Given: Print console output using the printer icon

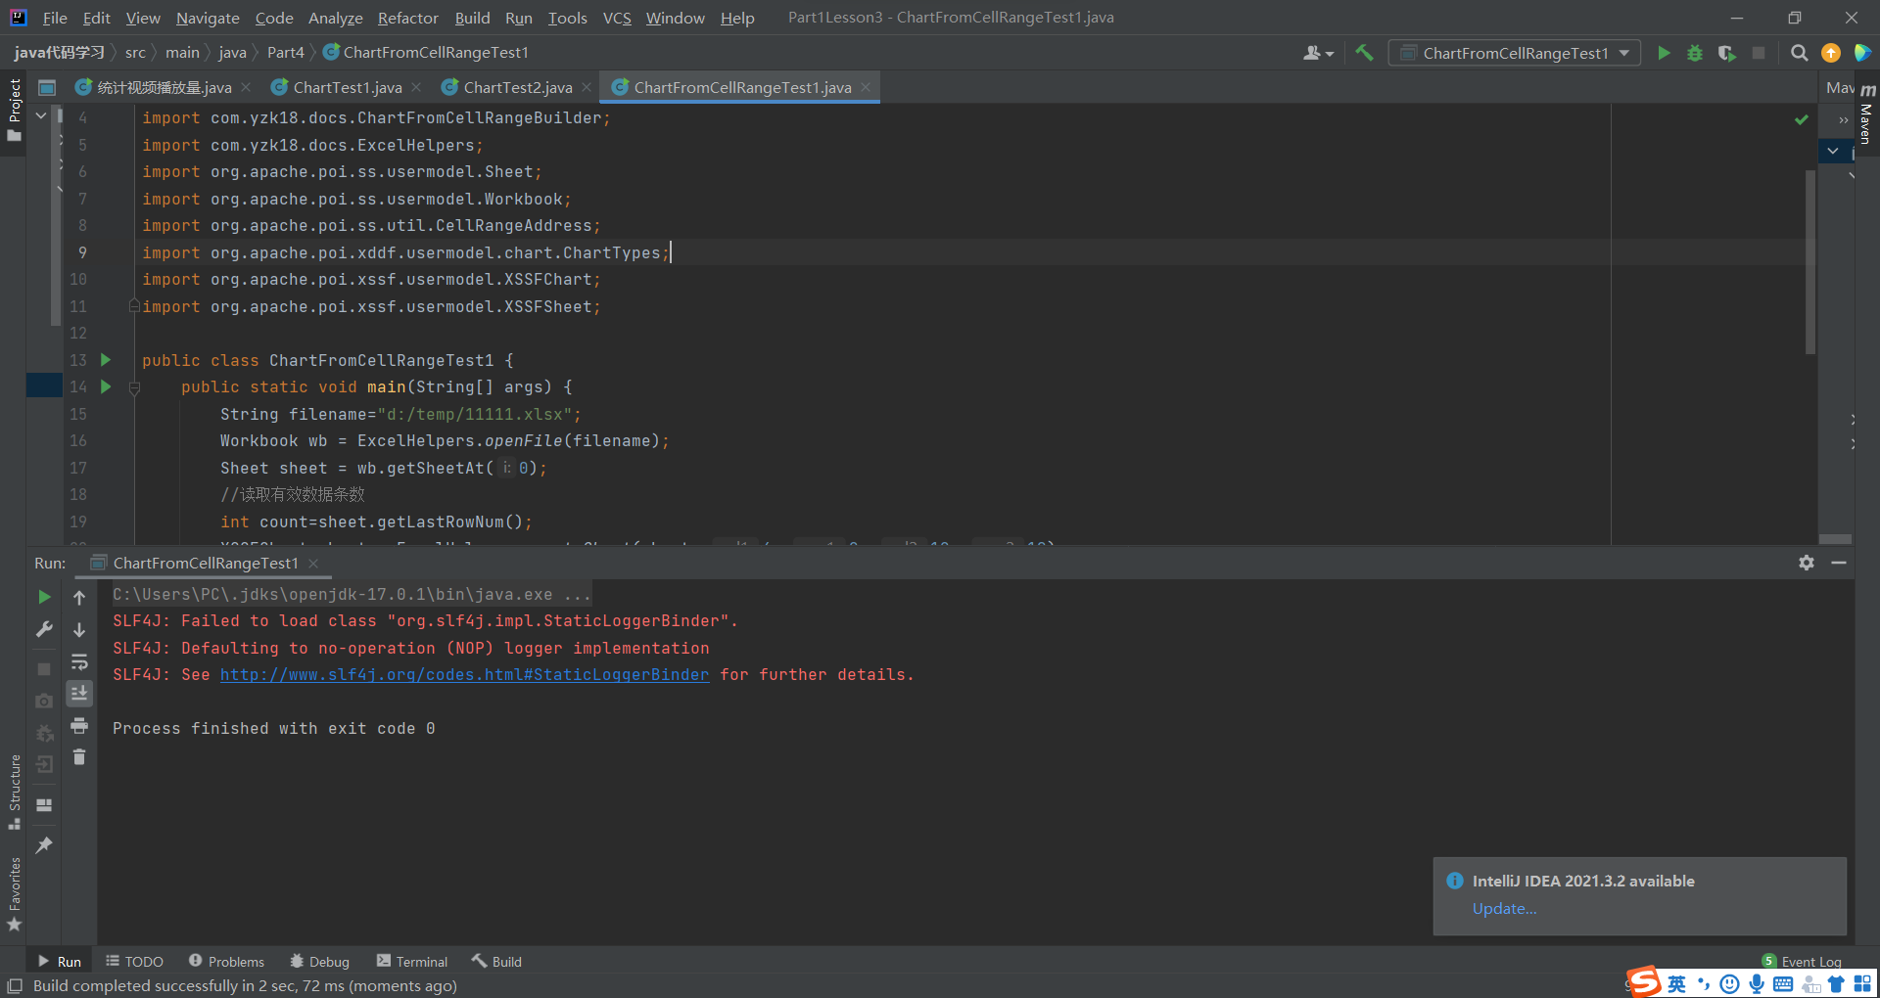Looking at the screenshot, I should click(79, 725).
